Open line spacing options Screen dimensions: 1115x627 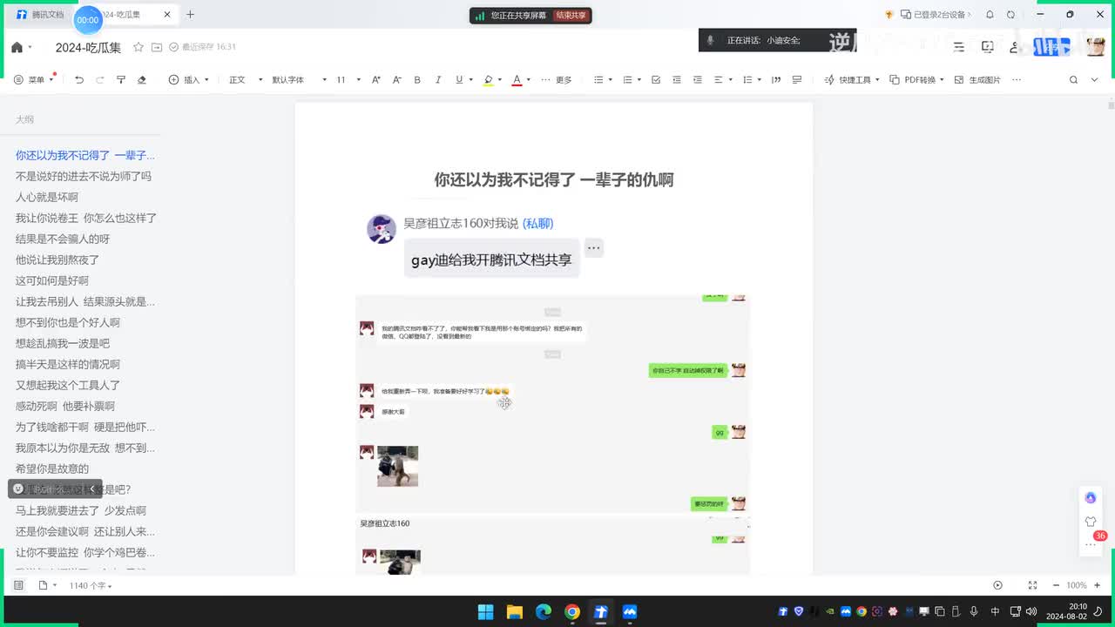point(751,79)
